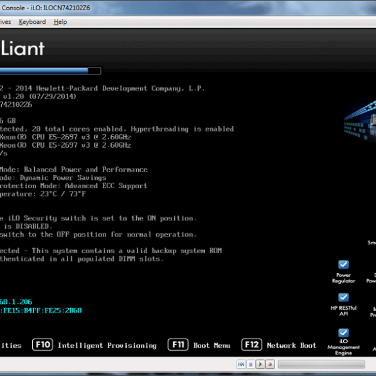Click the F11 key icon
376x376 pixels.
[178, 345]
